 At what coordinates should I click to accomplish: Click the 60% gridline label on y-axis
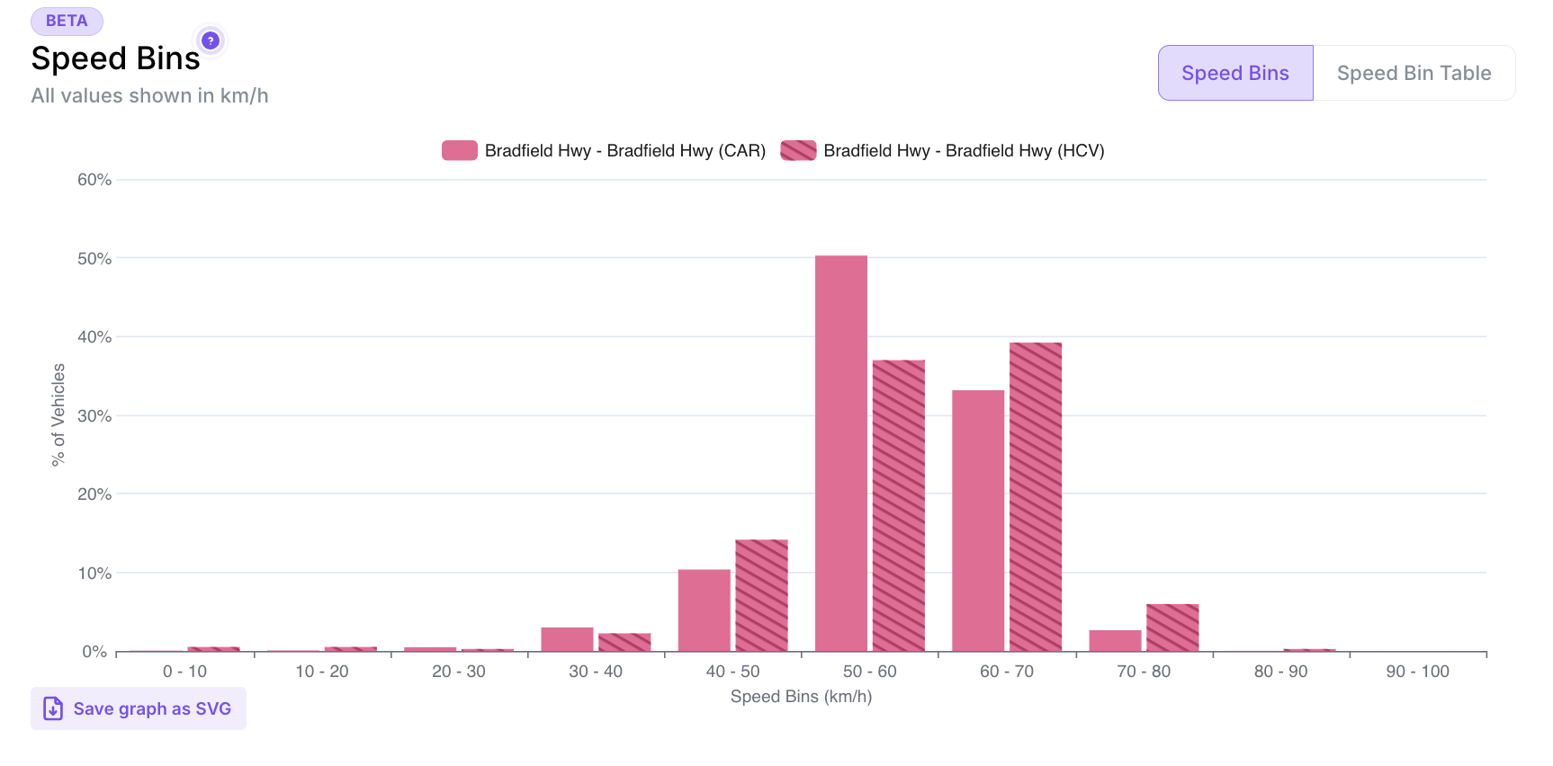(94, 179)
